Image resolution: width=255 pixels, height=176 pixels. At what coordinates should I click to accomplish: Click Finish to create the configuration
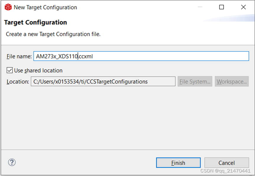click(178, 162)
